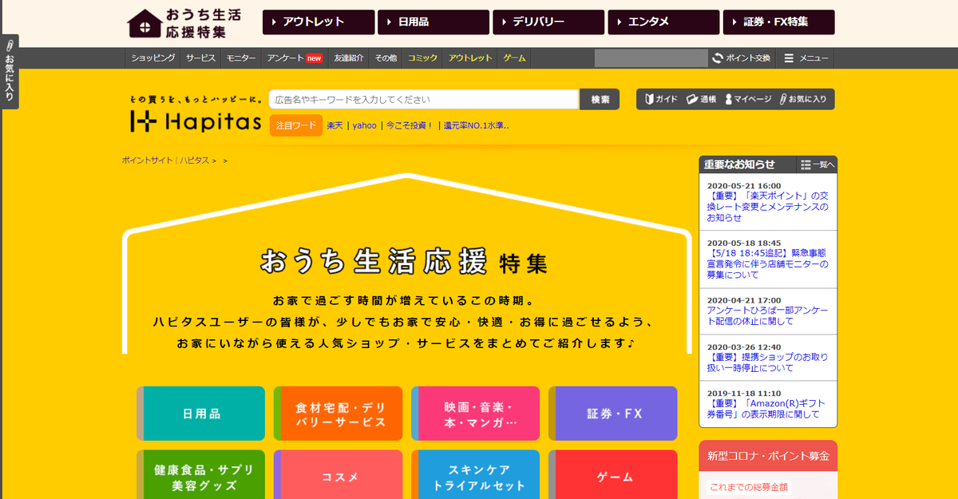Open the アウトレット top banner button
This screenshot has width=958, height=499.
pyautogui.click(x=319, y=22)
